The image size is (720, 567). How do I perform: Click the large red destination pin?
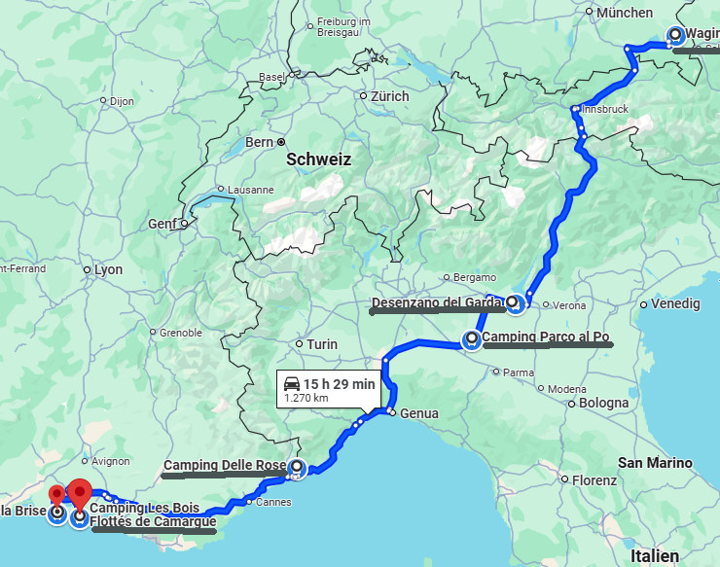point(80,495)
